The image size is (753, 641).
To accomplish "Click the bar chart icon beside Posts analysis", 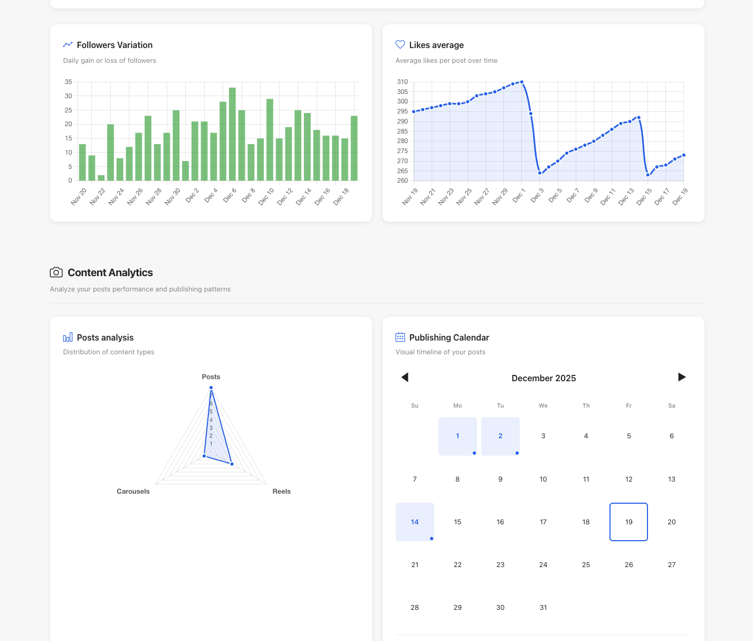I will click(68, 337).
